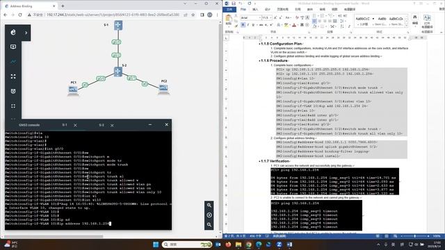
Task: Select switch S-2 node in topology
Action: coord(118,72)
